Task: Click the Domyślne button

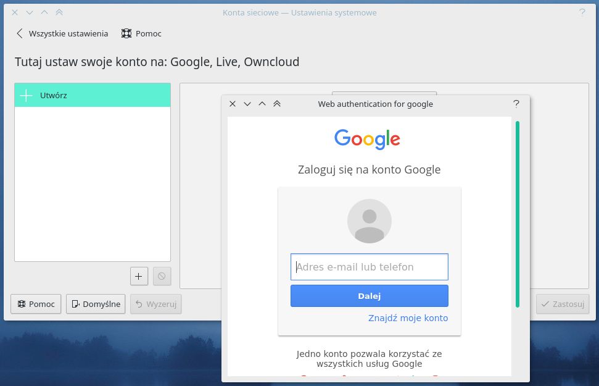Action: [96, 304]
